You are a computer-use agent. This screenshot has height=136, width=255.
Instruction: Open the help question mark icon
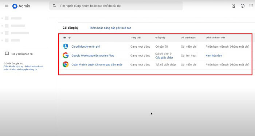click(243, 6)
